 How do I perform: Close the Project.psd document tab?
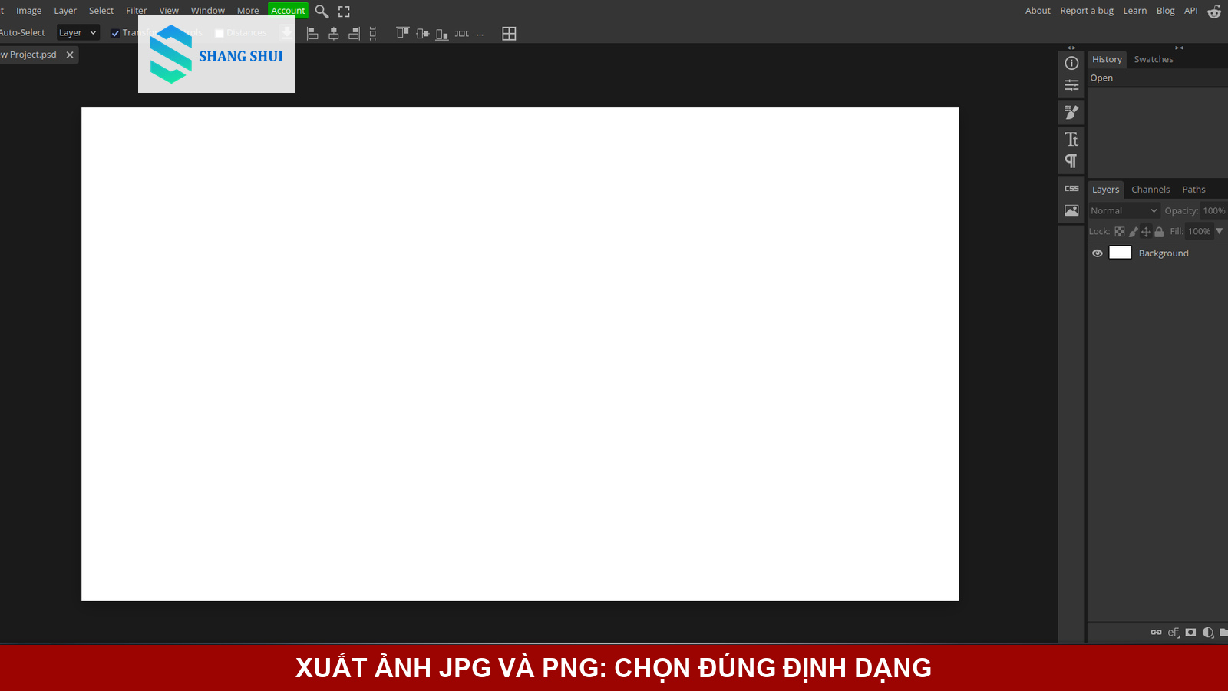pos(70,55)
